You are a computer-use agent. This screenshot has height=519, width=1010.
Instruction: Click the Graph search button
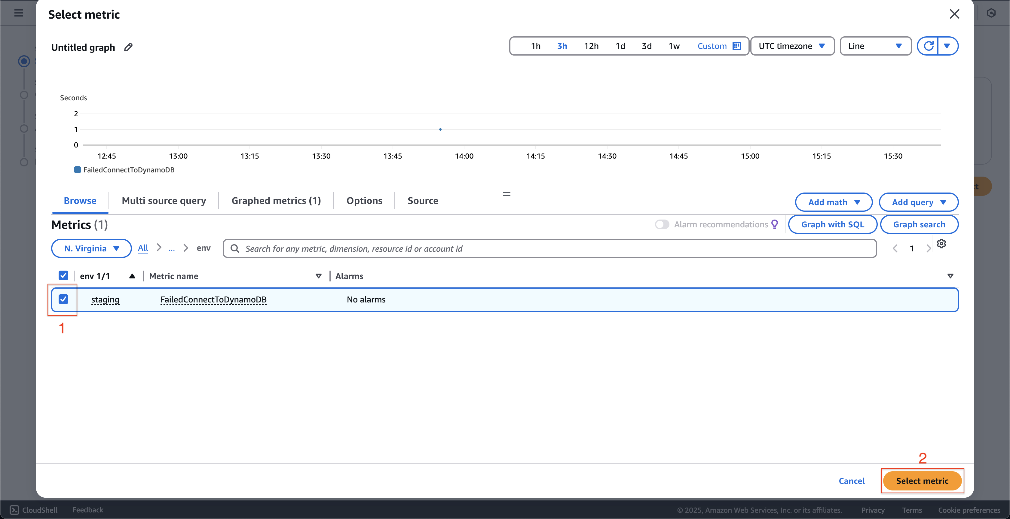(919, 224)
